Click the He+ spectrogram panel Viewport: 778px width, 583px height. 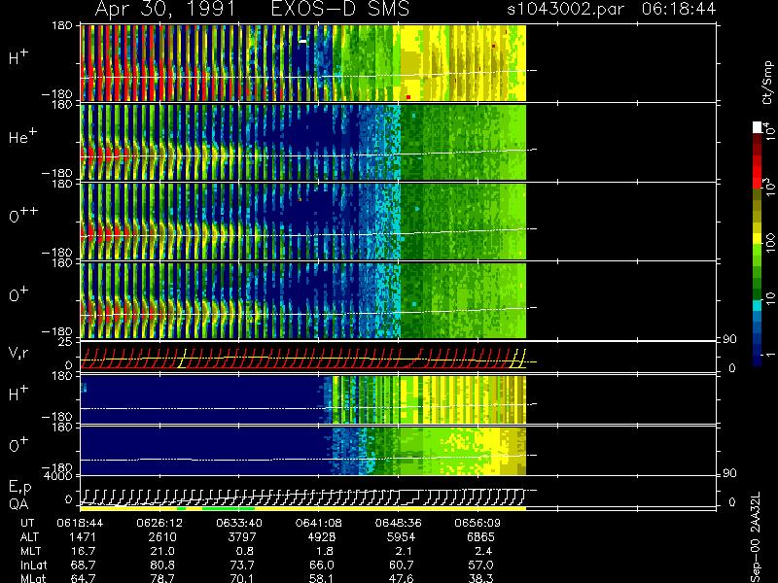pyautogui.click(x=303, y=142)
